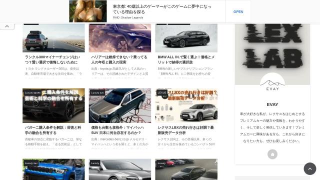Click the scroll-to-top round arrow button
Screen dimensions: 320x180
point(310,169)
